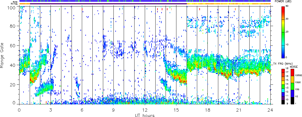Image resolution: width=302 pixels, height=117 pixels.
Task: Click the x-axis tick label 3
Action: tap(51, 110)
